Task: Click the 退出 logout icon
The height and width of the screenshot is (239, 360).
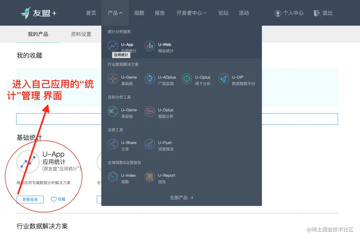Action: click(317, 13)
